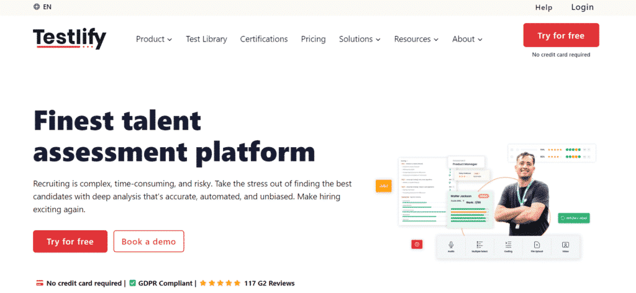Click hero Try for free button
The height and width of the screenshot is (293, 636).
click(70, 241)
